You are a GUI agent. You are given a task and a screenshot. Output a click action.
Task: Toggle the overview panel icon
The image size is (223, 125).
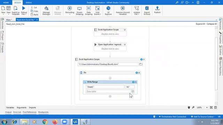tap(215, 107)
